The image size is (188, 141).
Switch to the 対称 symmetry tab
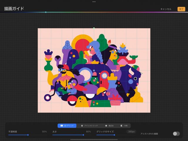tap(124, 126)
